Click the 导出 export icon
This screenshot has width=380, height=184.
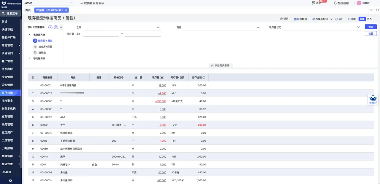pyautogui.click(x=336, y=19)
